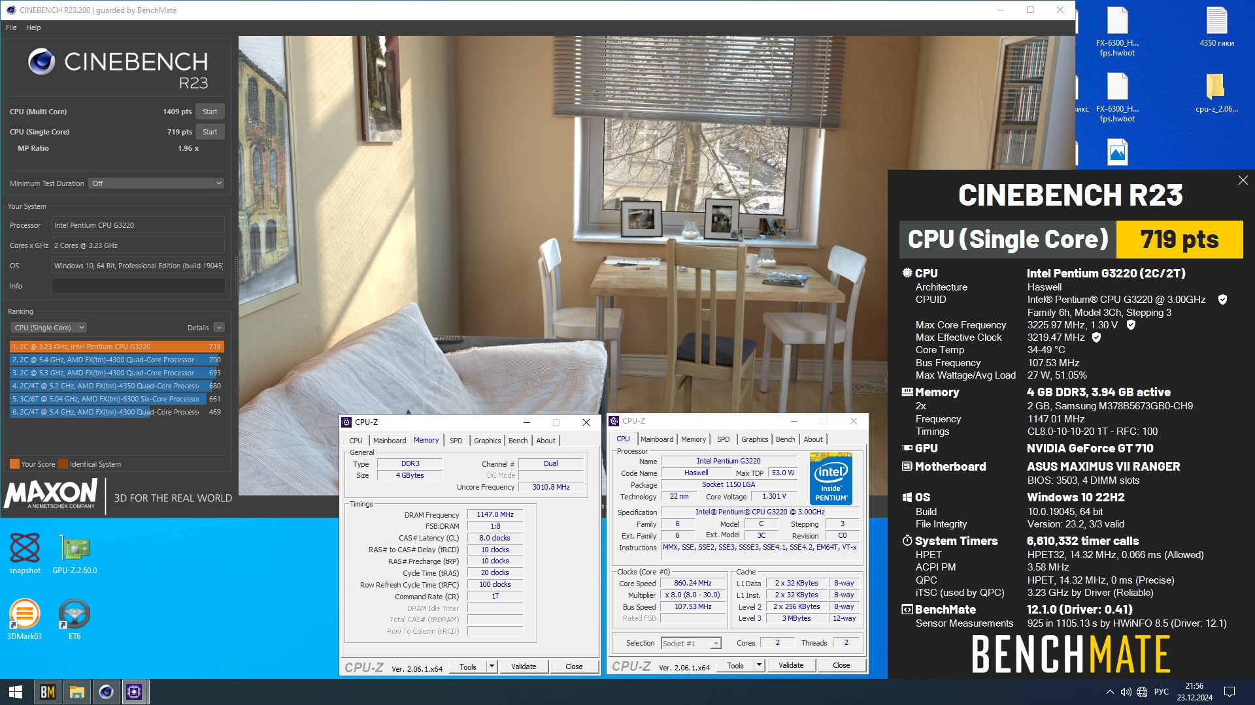Expand the ranking Details arrow
Screen dimensions: 1255x705
point(219,328)
